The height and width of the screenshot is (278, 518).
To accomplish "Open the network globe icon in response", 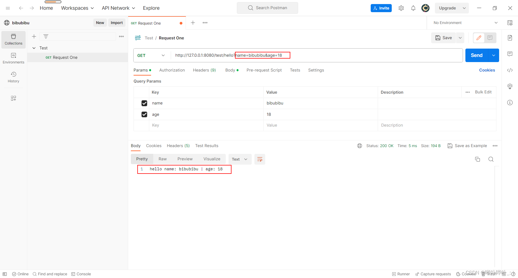I will tap(360, 146).
